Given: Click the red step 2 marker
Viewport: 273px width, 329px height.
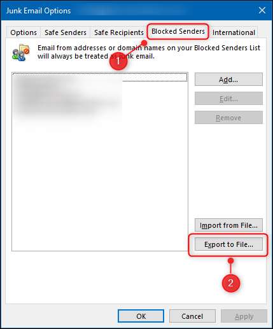Looking at the screenshot, I should 231,283.
